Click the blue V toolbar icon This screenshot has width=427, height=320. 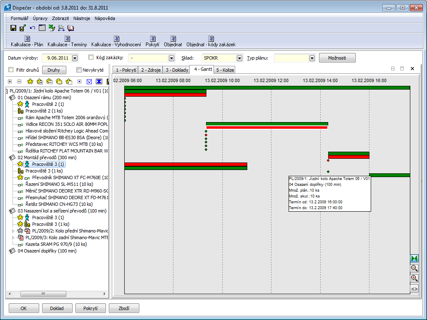coord(89,81)
